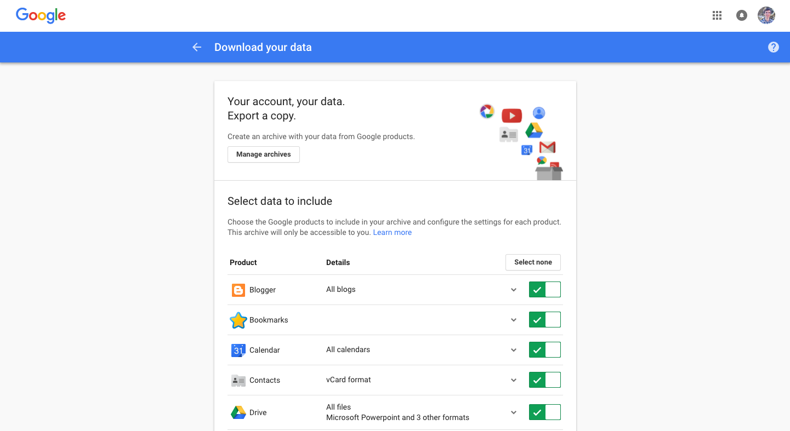Expand the Drive row options
This screenshot has width=790, height=431.
[514, 412]
